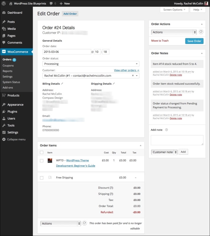210x236 pixels.
Task: Open the Order Actions dropdown
Action: [x=174, y=32]
